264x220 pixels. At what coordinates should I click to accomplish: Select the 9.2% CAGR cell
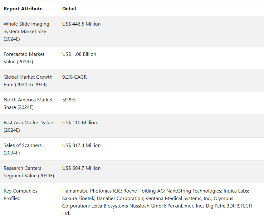pyautogui.click(x=74, y=77)
